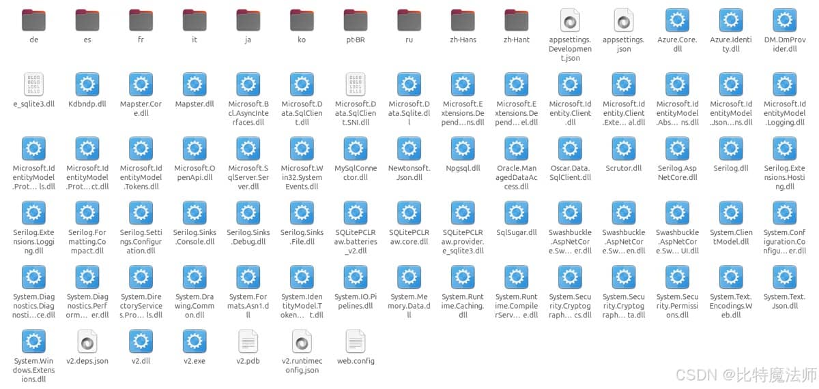This screenshot has width=819, height=389.
Task: Click the 'it' folder name label
Action: tap(195, 40)
